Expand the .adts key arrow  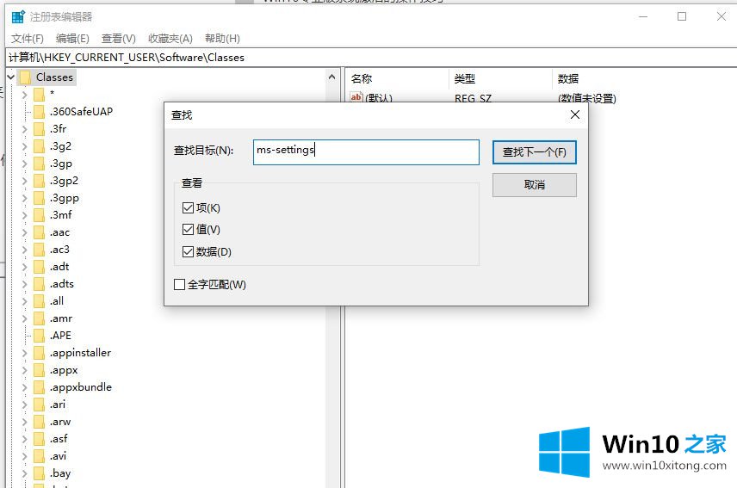[x=24, y=284]
